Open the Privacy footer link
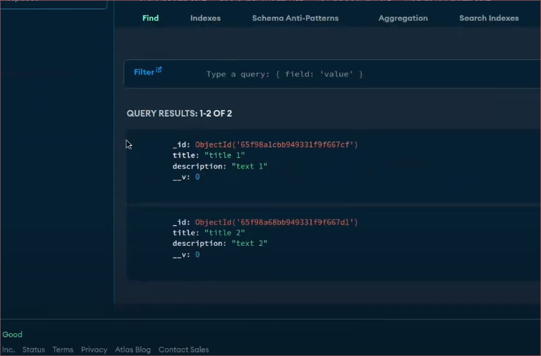The height and width of the screenshot is (356, 541). pyautogui.click(x=94, y=350)
